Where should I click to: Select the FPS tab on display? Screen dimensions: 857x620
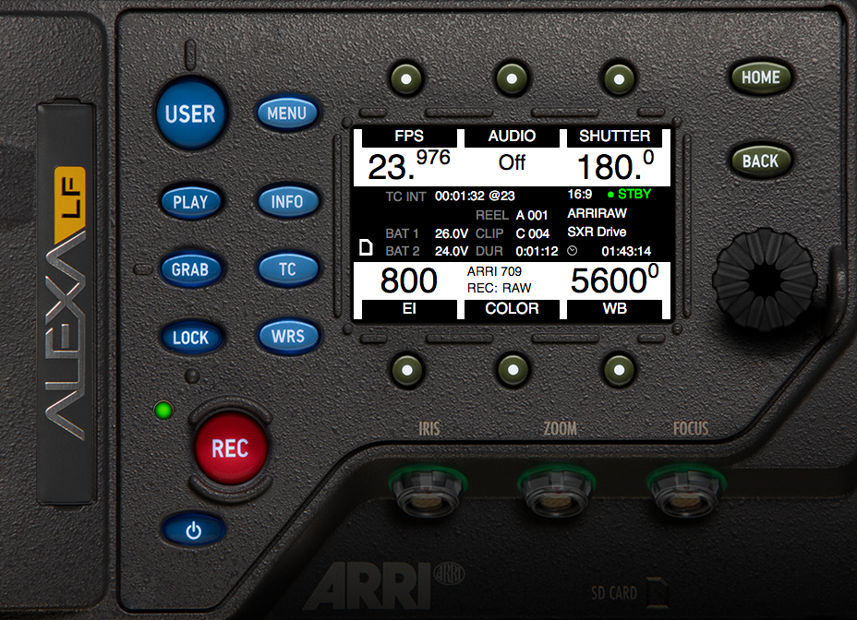click(409, 137)
